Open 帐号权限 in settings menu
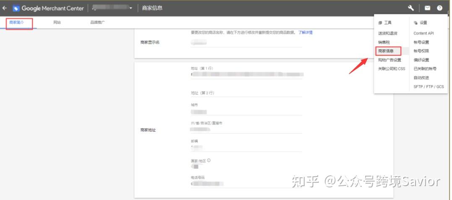The width and height of the screenshot is (452, 200). 421,51
